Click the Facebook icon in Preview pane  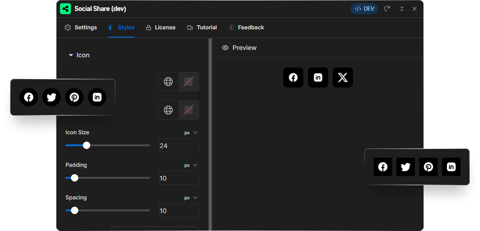tap(293, 77)
